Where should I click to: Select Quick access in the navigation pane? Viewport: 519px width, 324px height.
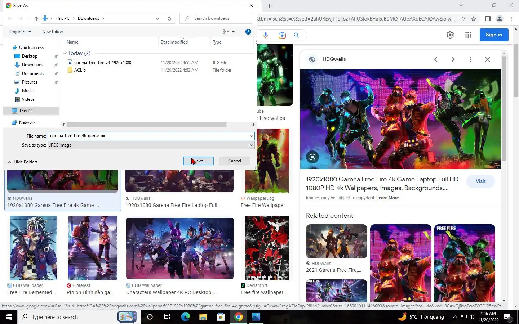[x=31, y=48]
